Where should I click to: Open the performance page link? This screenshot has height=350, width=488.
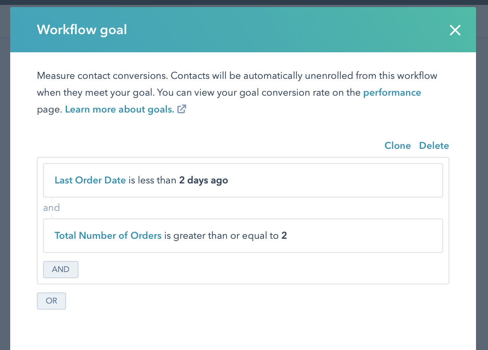coord(392,93)
